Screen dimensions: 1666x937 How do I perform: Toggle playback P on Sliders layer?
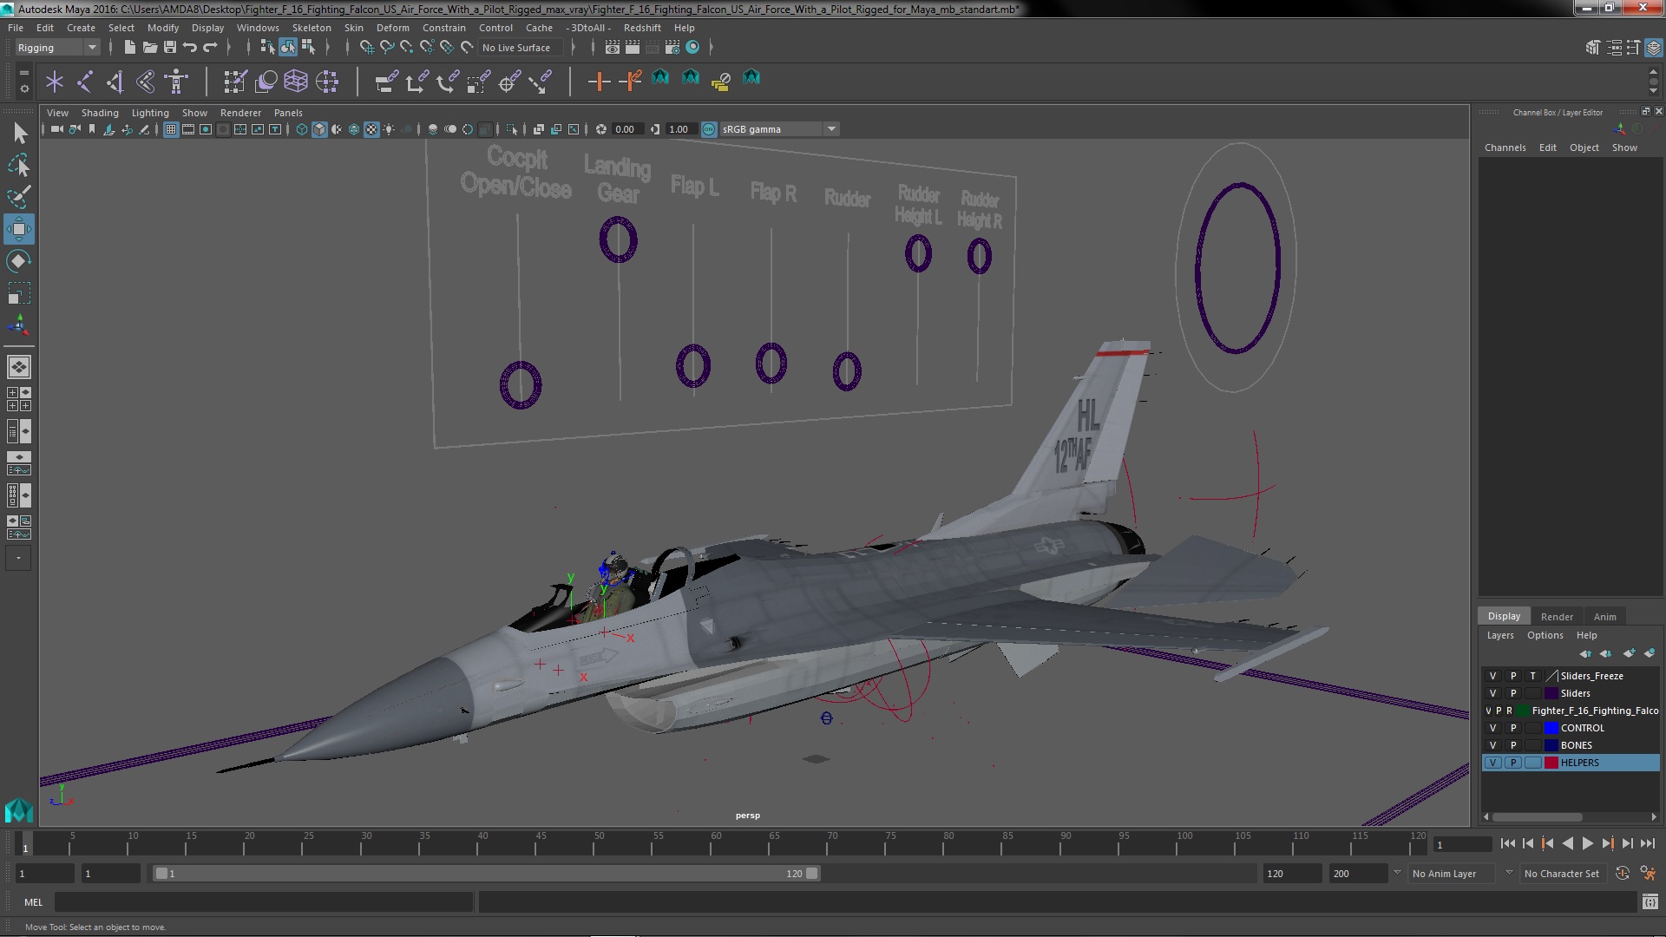[x=1512, y=693]
